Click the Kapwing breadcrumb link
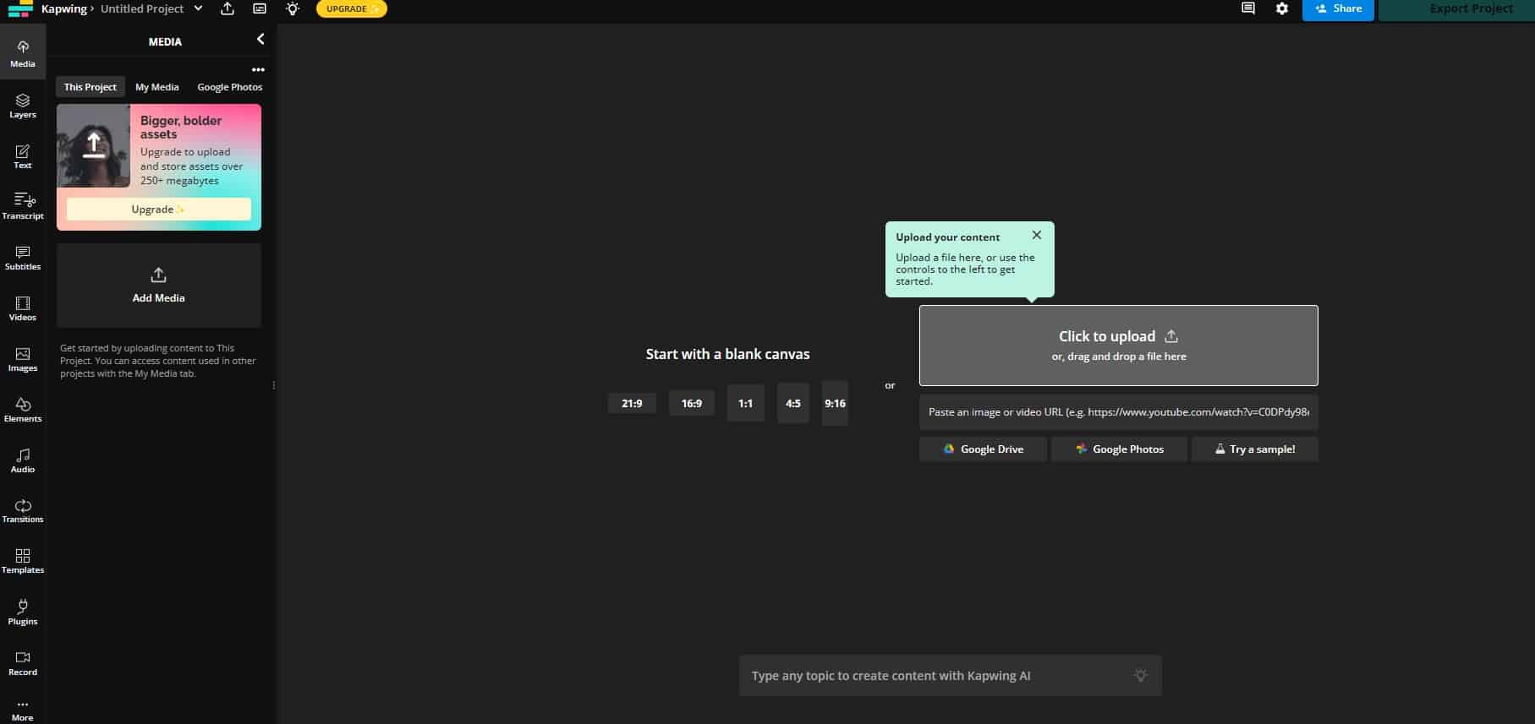Screen dimensions: 1535x724 click(x=64, y=8)
